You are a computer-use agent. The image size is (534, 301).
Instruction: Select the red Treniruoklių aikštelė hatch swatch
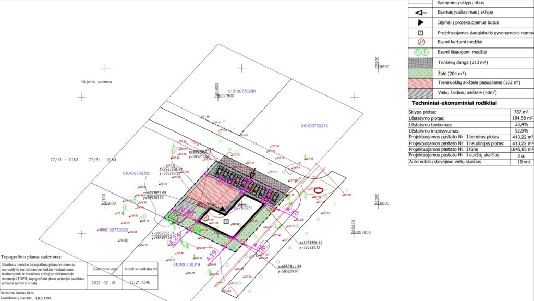coord(419,83)
